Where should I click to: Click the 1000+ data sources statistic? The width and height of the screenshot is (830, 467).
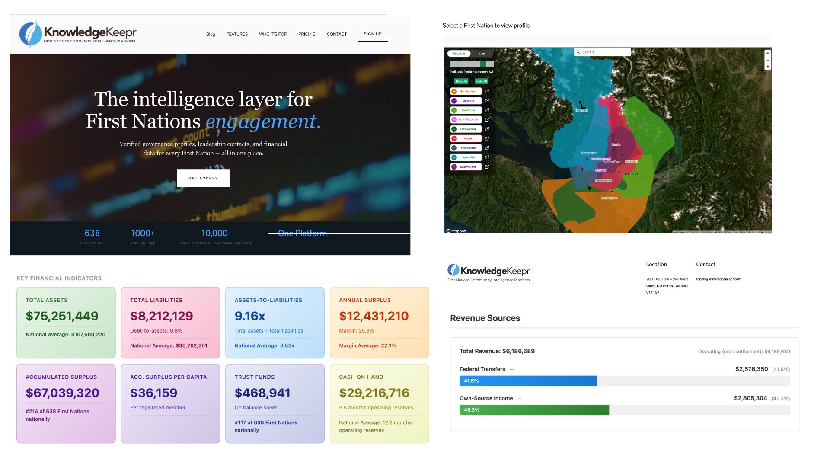point(143,236)
